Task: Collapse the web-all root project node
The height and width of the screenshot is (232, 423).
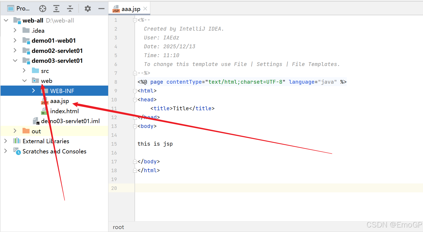Action: pyautogui.click(x=6, y=20)
